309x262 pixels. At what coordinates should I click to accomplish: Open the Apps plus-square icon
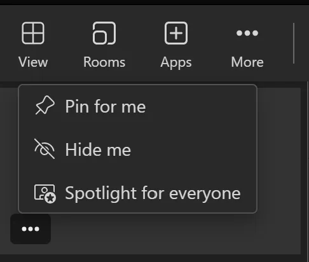pos(176,33)
